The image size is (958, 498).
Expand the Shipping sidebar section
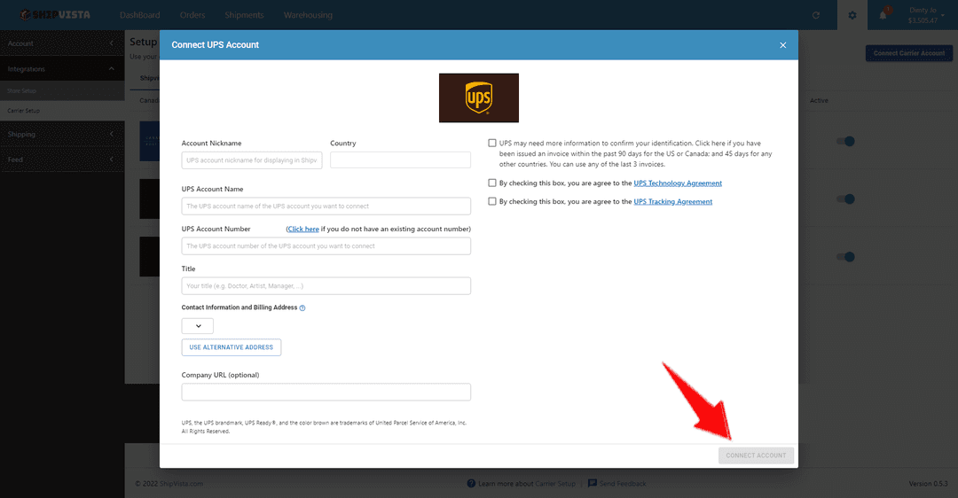(62, 135)
